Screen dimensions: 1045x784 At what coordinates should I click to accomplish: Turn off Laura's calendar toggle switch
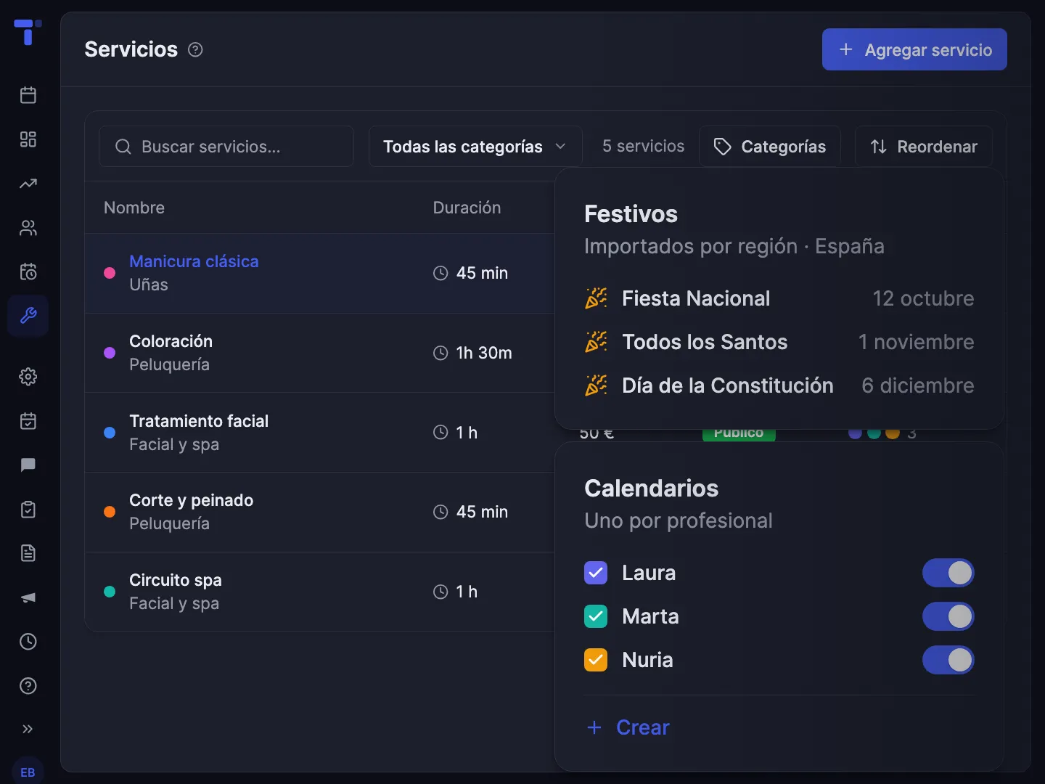point(948,573)
